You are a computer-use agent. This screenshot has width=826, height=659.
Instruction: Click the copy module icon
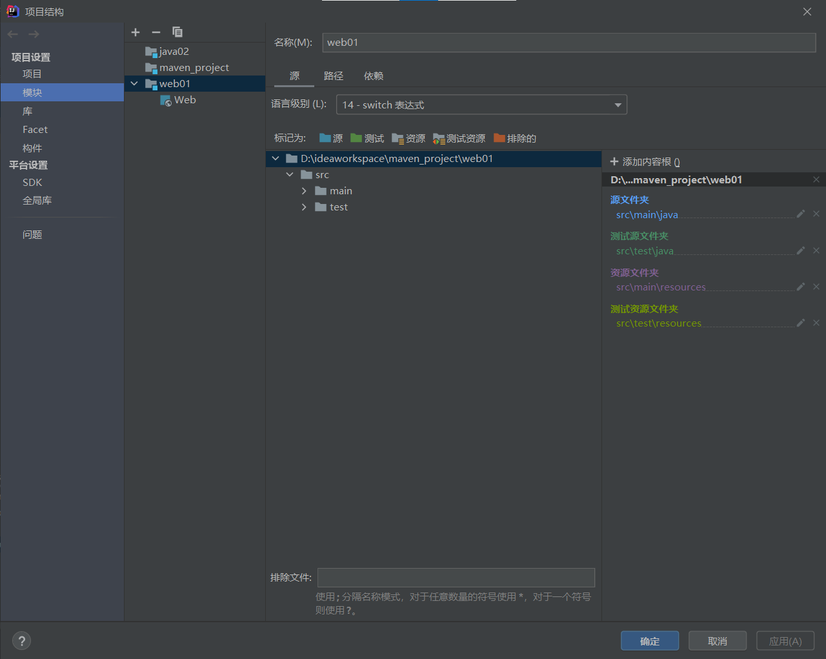pos(177,32)
